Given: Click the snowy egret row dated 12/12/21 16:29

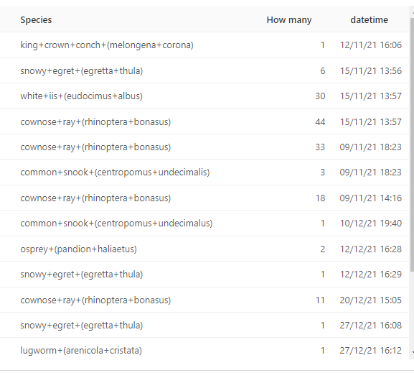Looking at the screenshot, I should (204, 275).
